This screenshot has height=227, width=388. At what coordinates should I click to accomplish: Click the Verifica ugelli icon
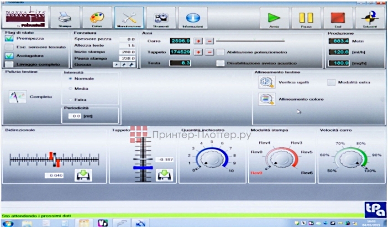tap(264, 83)
